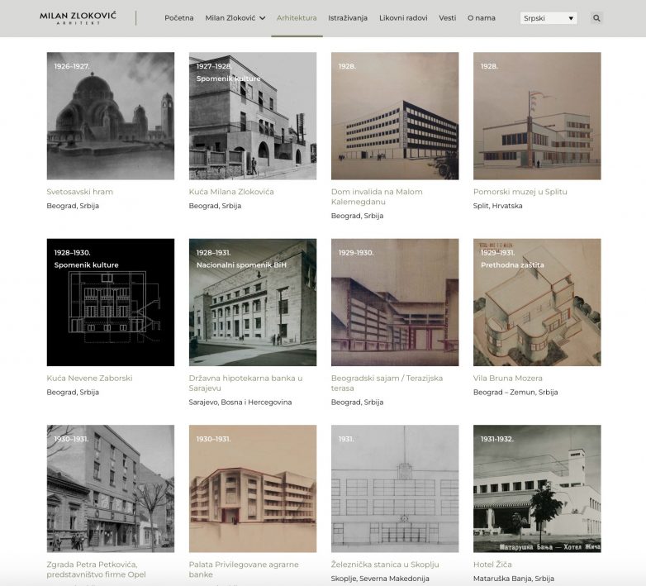Click the Arhitektura tab in navigation

(x=297, y=17)
